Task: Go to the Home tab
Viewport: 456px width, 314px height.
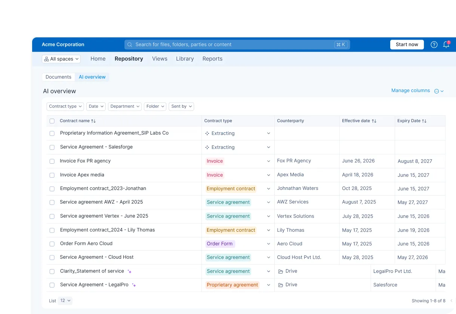Action: pos(98,59)
